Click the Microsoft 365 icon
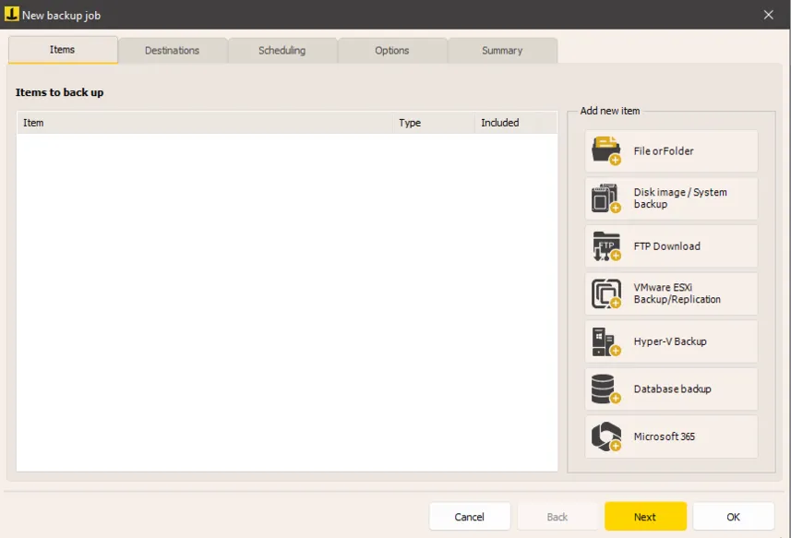 (606, 436)
